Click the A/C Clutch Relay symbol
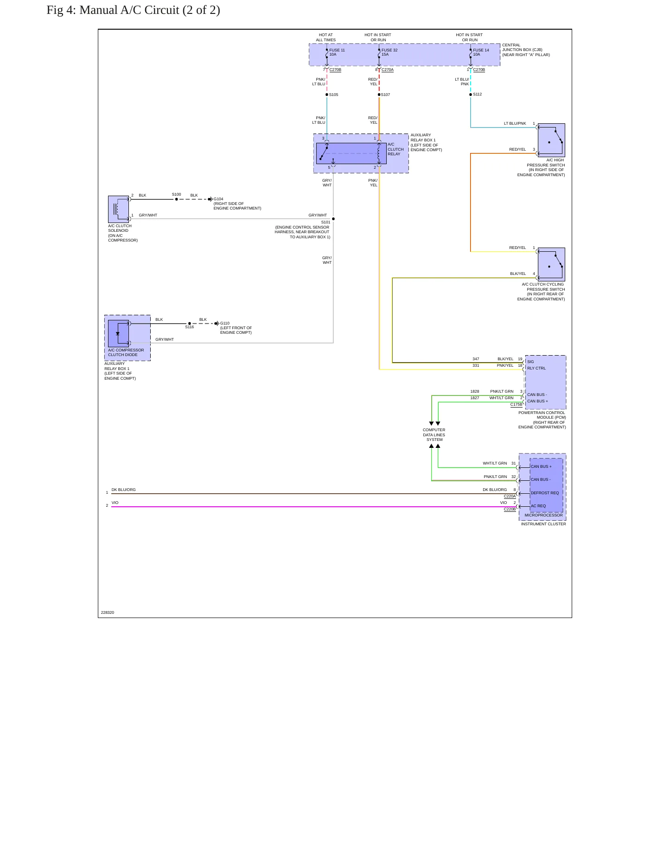The height and width of the screenshot is (867, 670). point(351,153)
